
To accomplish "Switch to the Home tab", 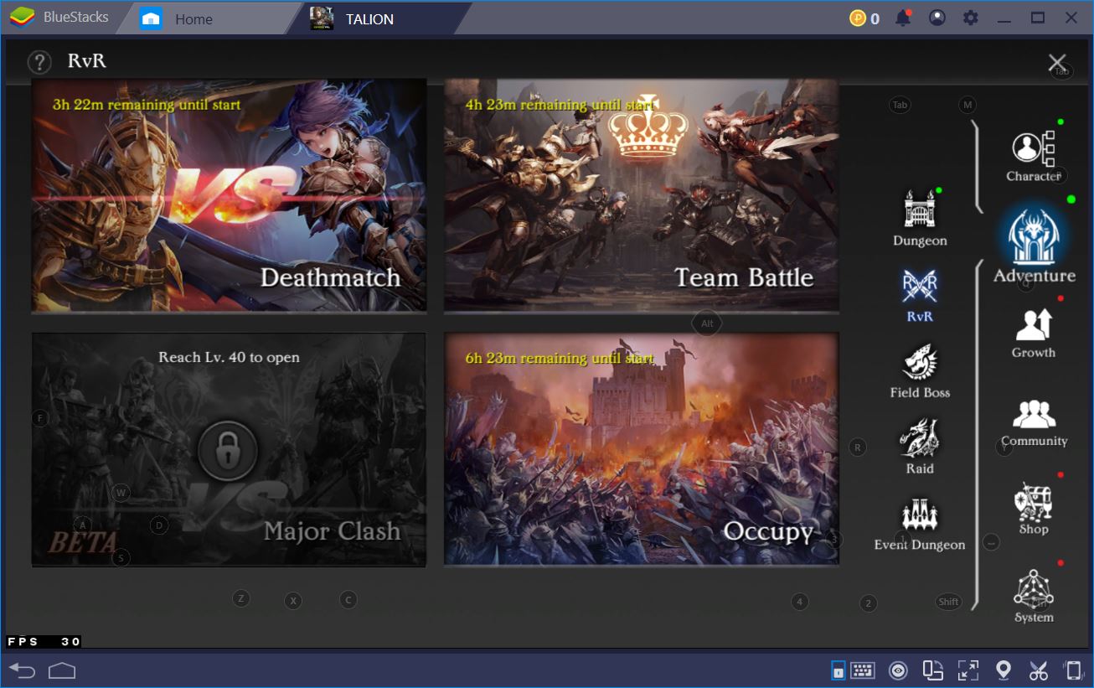I will point(194,18).
